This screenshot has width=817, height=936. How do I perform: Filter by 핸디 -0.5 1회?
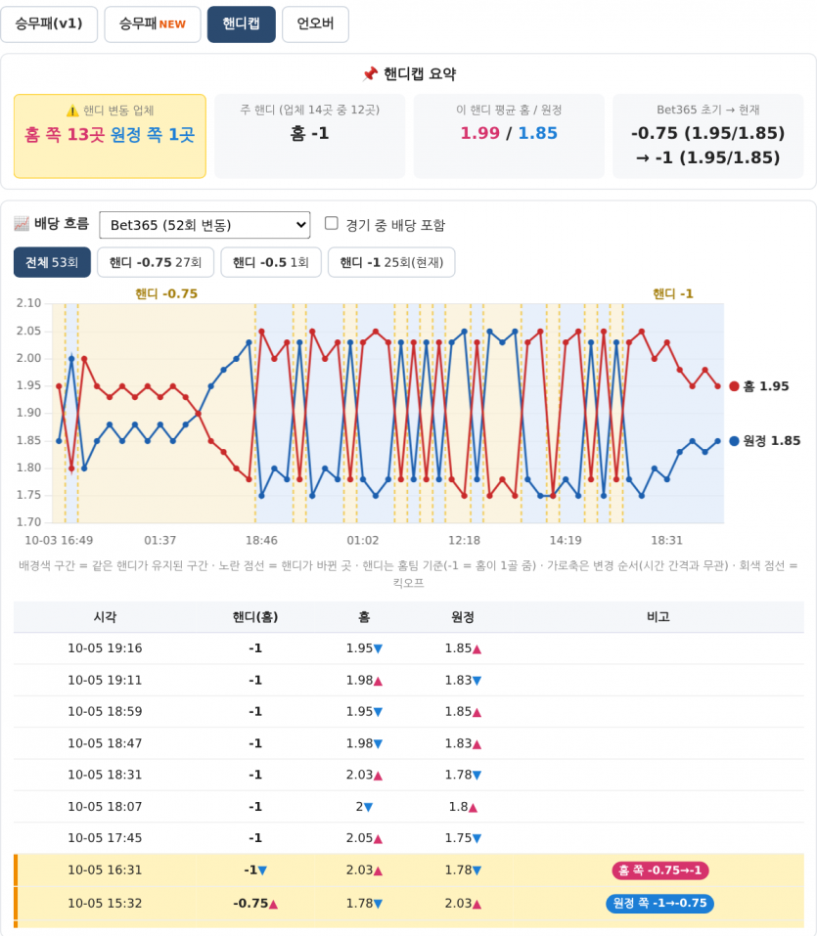pyautogui.click(x=271, y=263)
